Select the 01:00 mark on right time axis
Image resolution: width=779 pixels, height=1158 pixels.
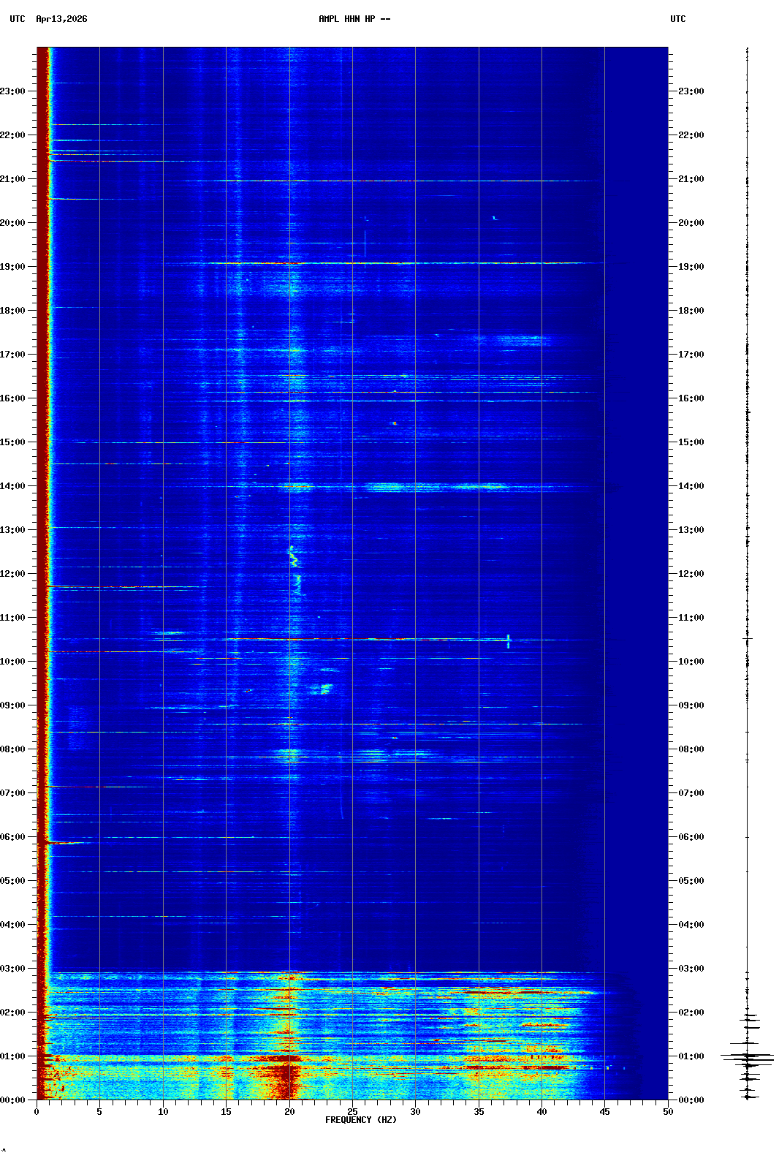coord(691,1056)
